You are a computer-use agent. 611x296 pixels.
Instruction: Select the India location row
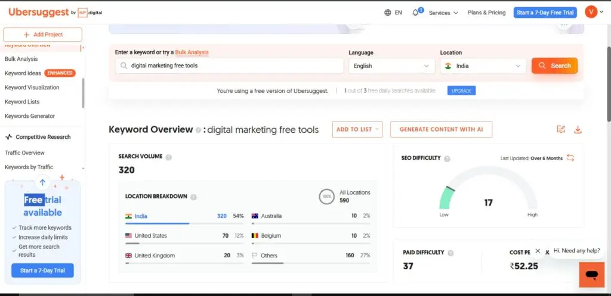click(184, 216)
